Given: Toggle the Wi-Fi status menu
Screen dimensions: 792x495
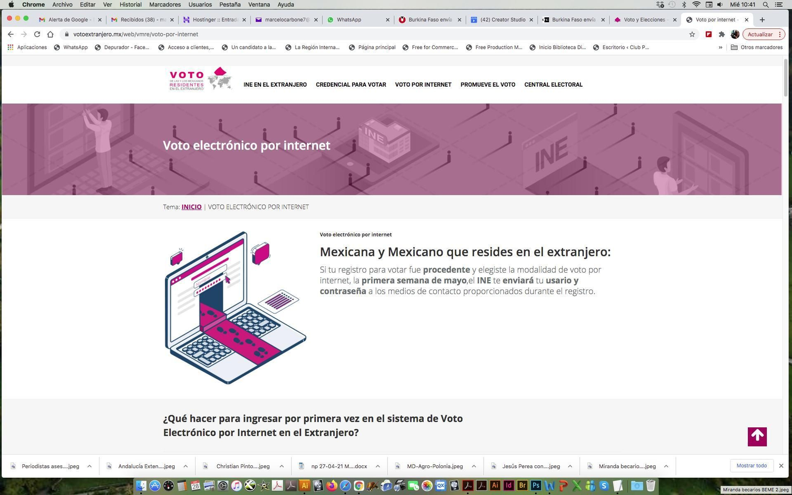Looking at the screenshot, I should click(x=696, y=4).
